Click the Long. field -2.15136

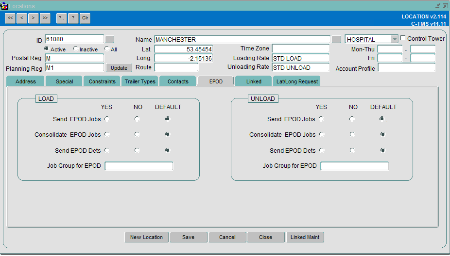tap(184, 58)
